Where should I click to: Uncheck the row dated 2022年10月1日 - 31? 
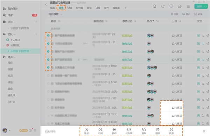click(48, 43)
